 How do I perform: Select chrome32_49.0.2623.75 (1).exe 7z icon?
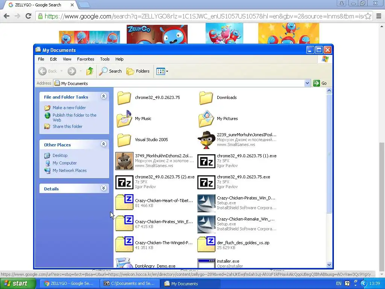[206, 161]
